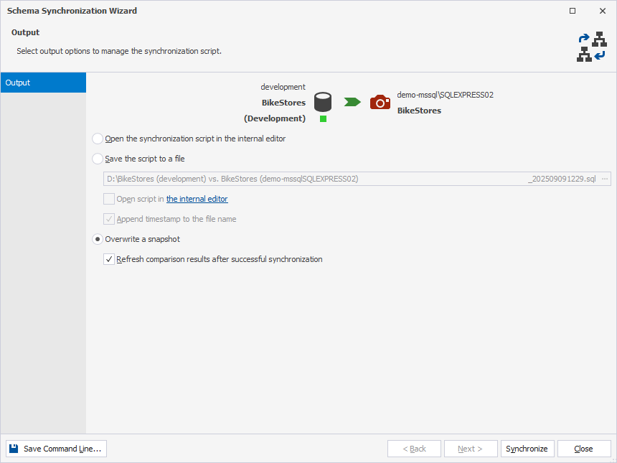Click the green synchronization direction arrow
The image size is (617, 463).
tap(351, 102)
